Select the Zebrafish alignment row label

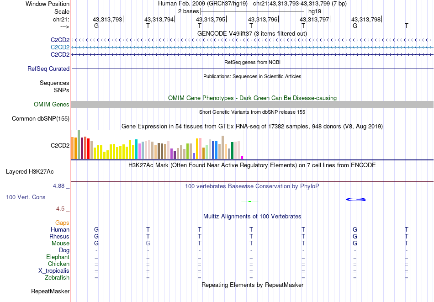point(57,277)
